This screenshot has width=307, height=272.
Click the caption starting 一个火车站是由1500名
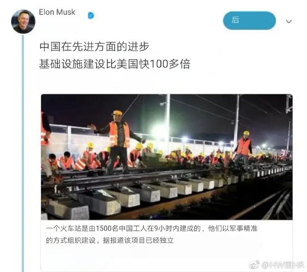[x=152, y=228]
